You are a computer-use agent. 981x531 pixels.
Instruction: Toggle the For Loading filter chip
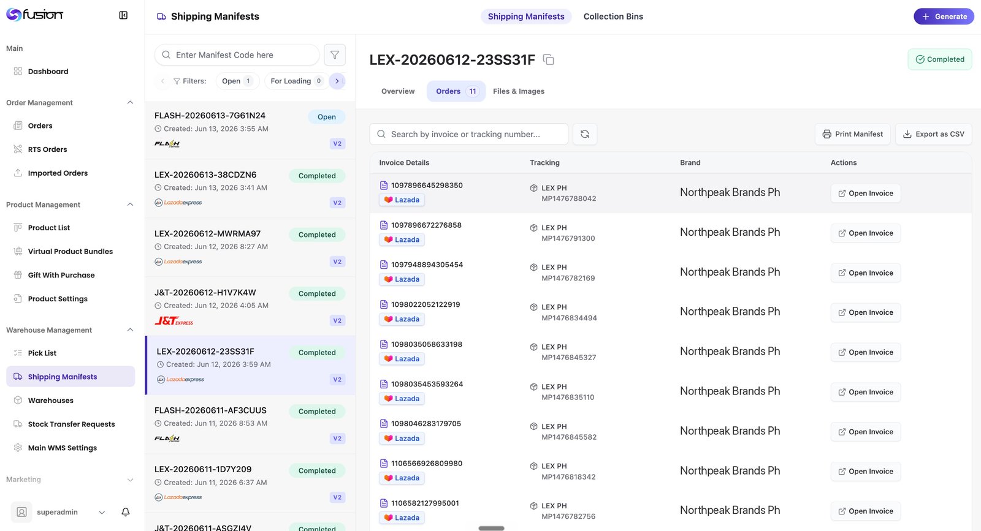click(297, 81)
